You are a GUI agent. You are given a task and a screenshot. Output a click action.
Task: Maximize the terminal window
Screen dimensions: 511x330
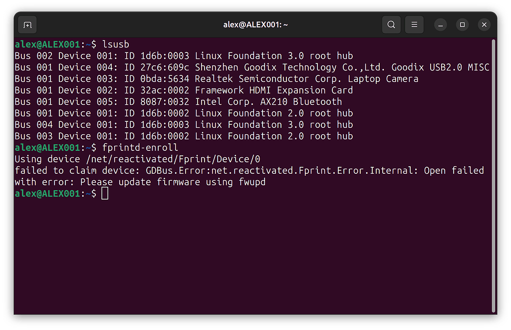(462, 24)
